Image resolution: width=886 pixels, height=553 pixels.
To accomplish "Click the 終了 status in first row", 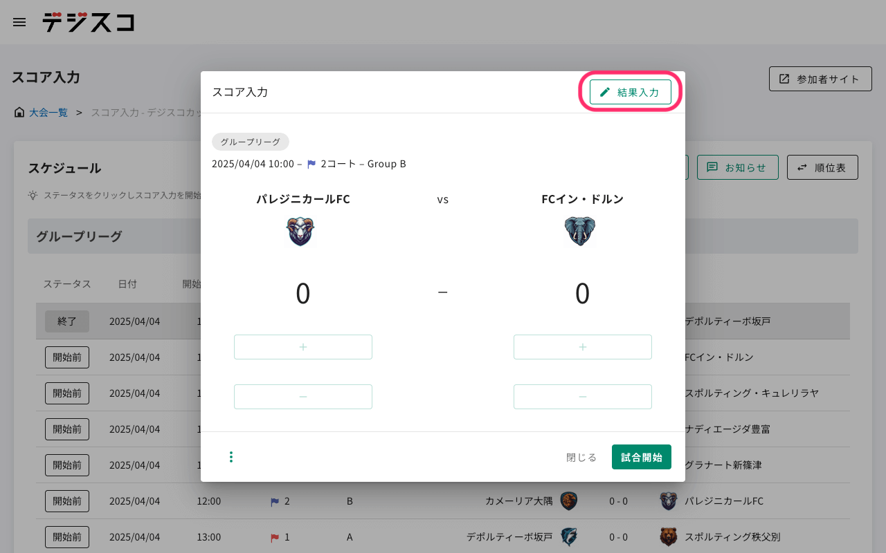I will 67,321.
